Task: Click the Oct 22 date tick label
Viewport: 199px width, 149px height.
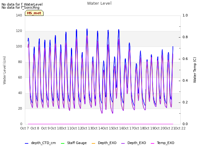Action: pyautogui.click(x=180, y=128)
